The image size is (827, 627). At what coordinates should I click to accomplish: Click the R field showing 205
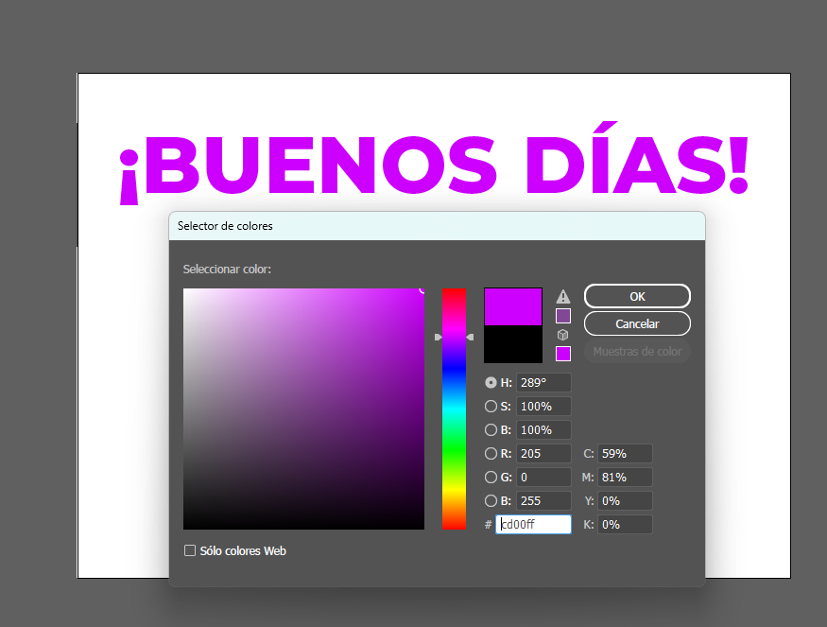(x=543, y=453)
